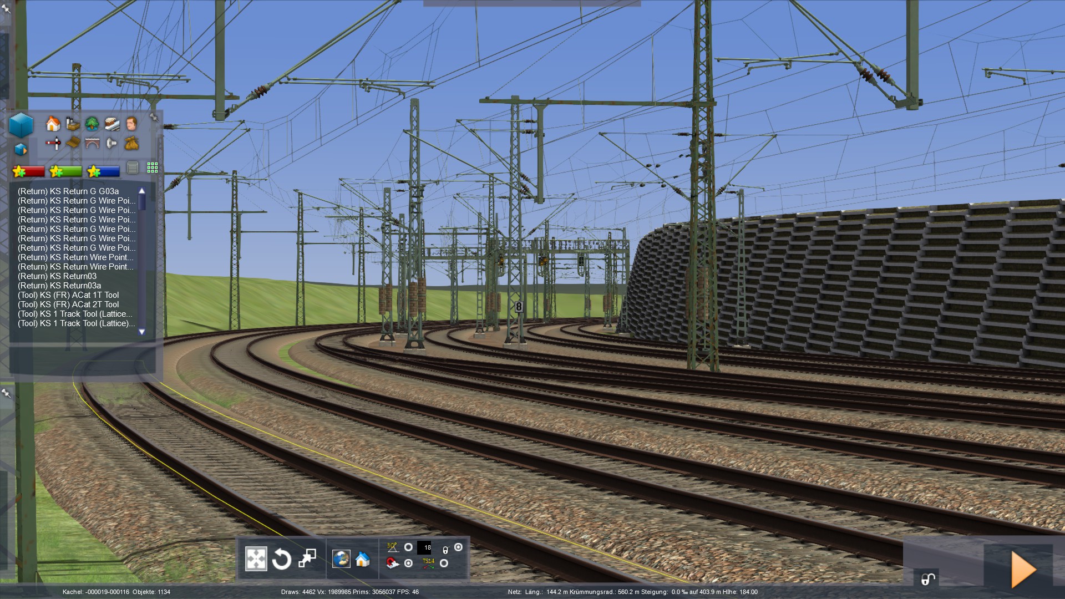Activate the move gizmo tool
The height and width of the screenshot is (599, 1065).
tap(256, 559)
